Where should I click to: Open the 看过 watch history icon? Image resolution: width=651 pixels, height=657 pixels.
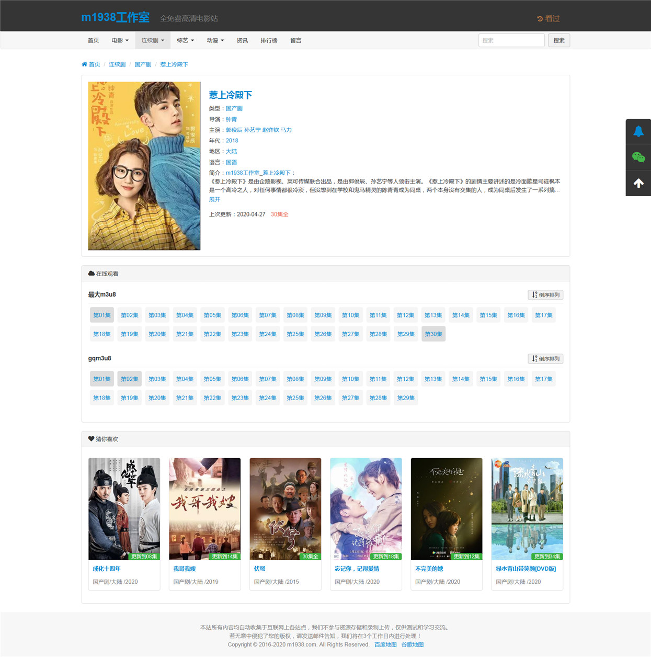[540, 19]
